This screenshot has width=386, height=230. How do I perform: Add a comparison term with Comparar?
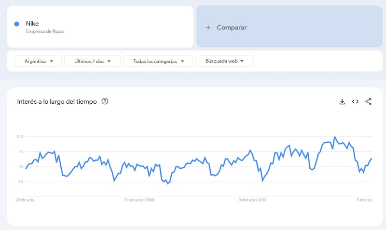(x=232, y=27)
